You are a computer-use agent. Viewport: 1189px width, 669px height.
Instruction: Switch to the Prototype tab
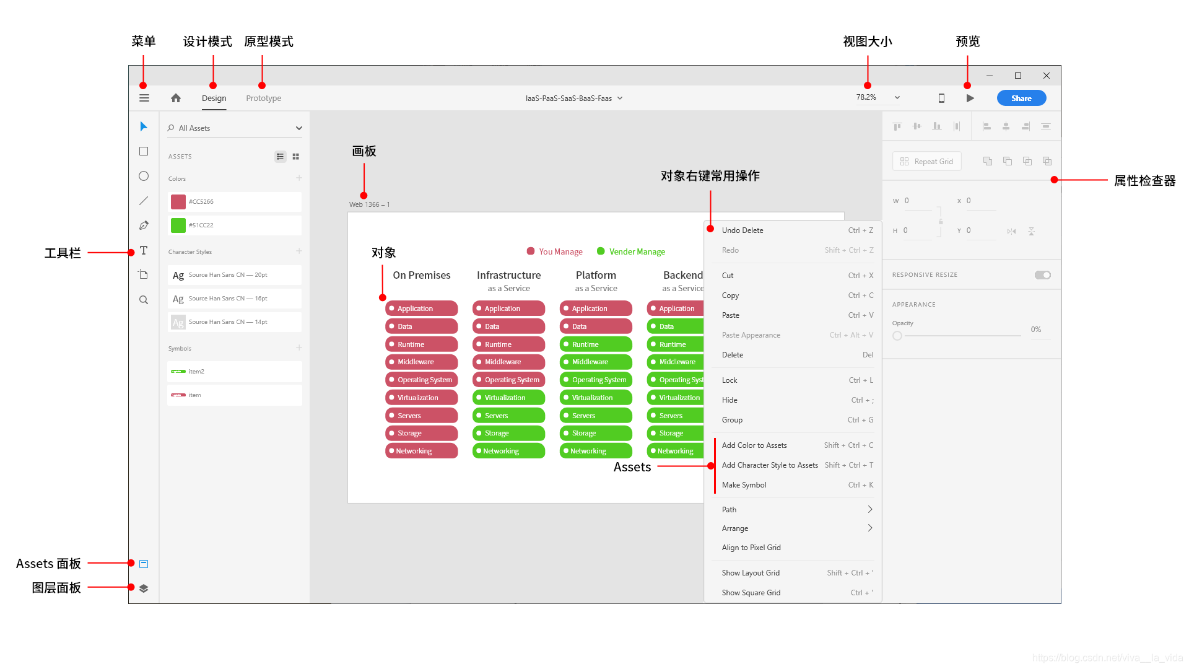[x=263, y=98]
